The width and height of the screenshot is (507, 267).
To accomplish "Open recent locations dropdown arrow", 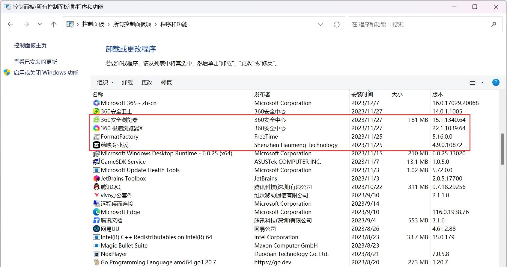I will tap(40, 24).
